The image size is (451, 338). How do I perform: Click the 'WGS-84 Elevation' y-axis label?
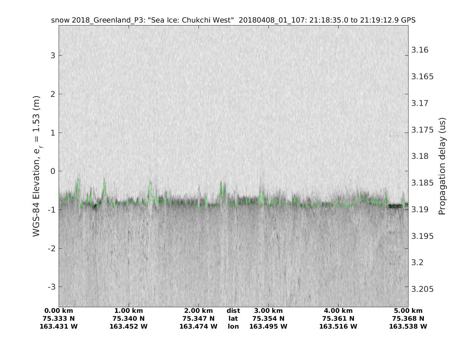click(36, 166)
